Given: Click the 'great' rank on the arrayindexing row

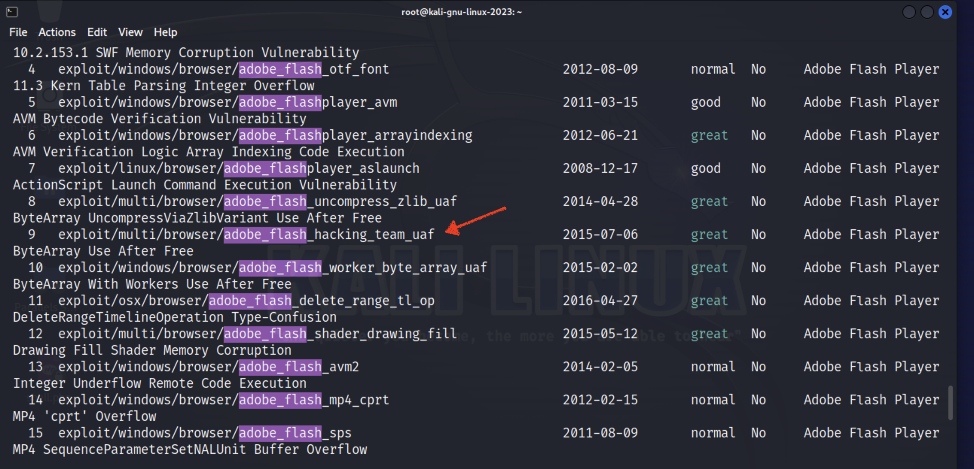Looking at the screenshot, I should [709, 136].
